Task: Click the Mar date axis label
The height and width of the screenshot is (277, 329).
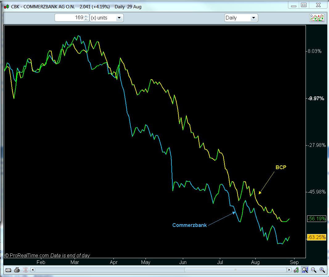Action: 75,262
